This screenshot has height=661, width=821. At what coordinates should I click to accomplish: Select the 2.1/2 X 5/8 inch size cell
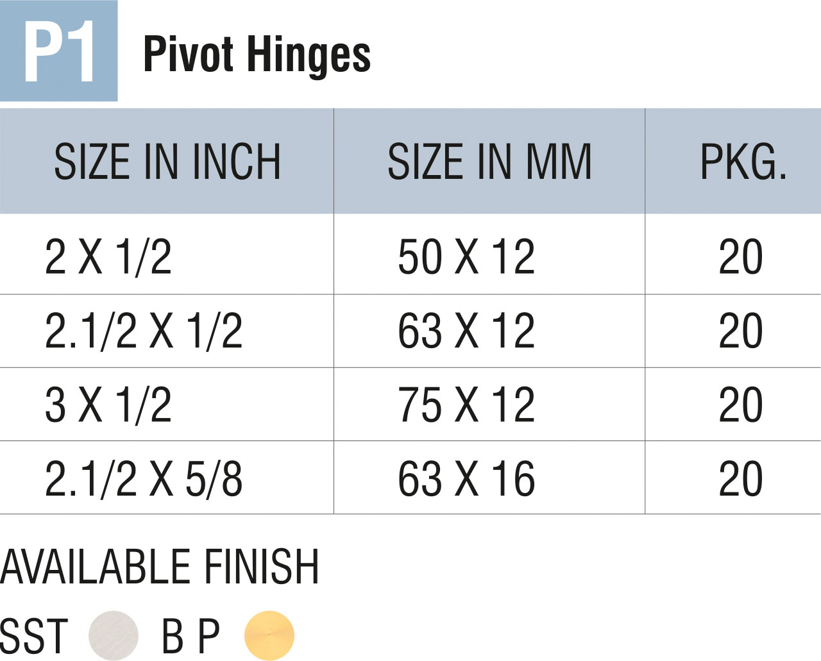(x=144, y=478)
